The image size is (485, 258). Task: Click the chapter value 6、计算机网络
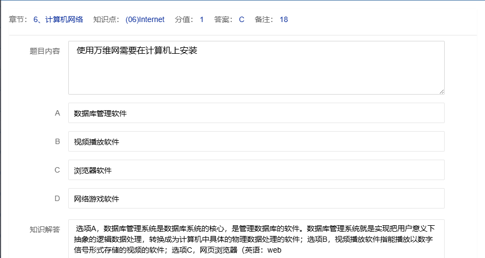pos(58,19)
